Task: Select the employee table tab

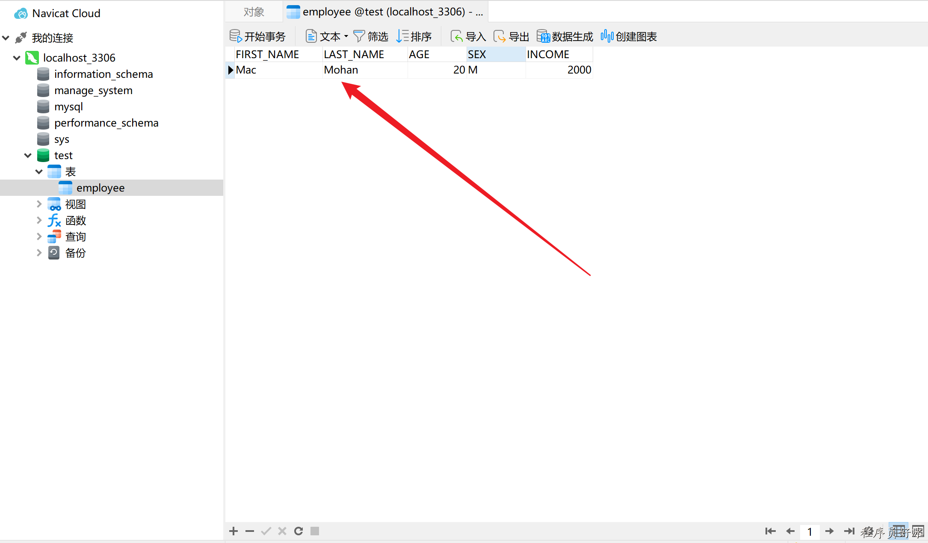Action: click(385, 12)
